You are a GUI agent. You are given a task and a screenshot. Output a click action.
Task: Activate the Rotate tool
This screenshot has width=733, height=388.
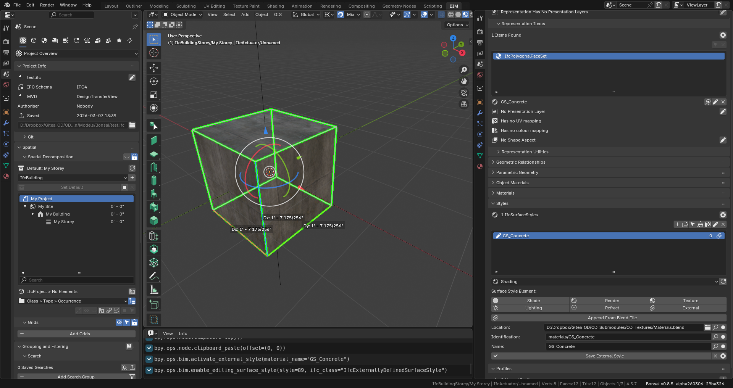(154, 81)
